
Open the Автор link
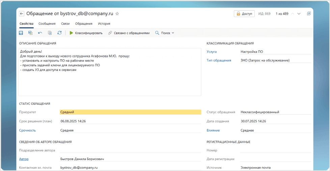point(24,159)
